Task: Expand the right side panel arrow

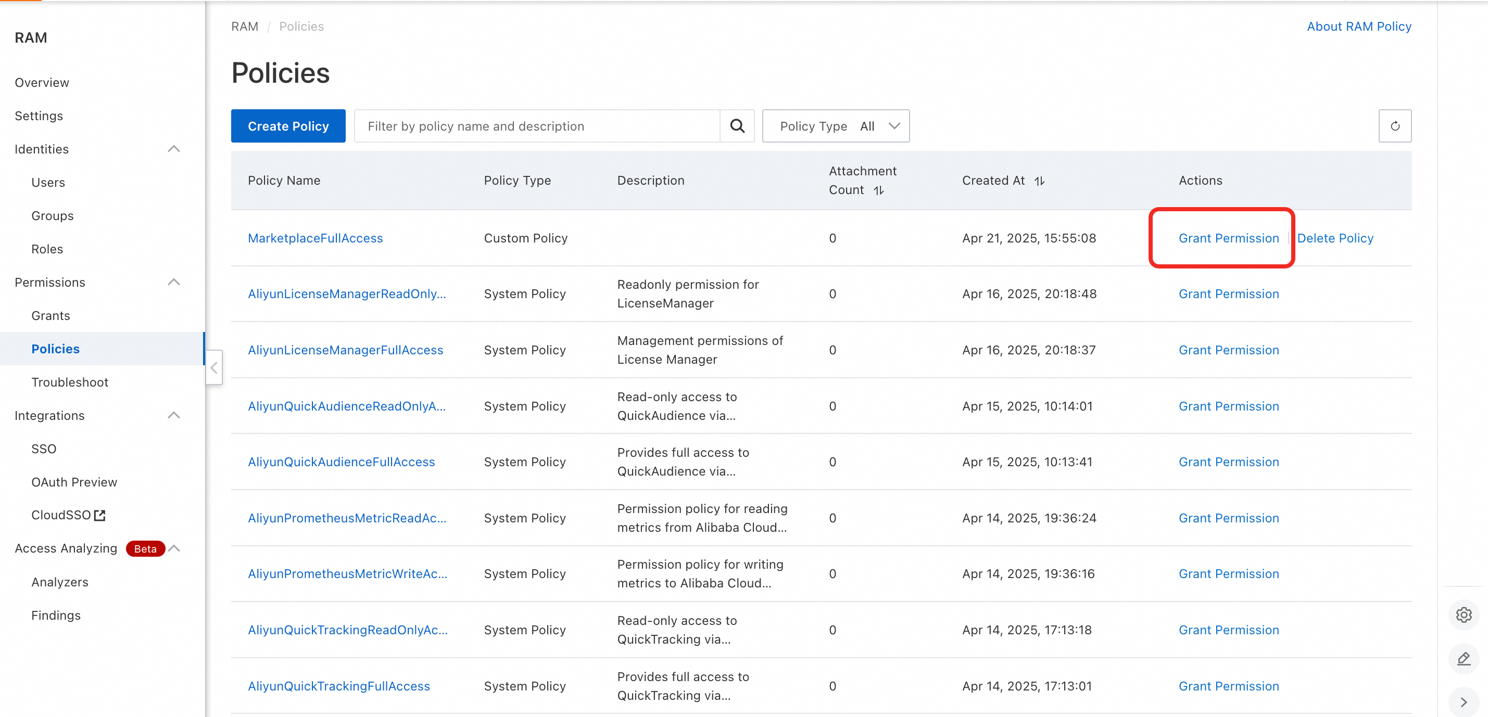Action: 1463,702
